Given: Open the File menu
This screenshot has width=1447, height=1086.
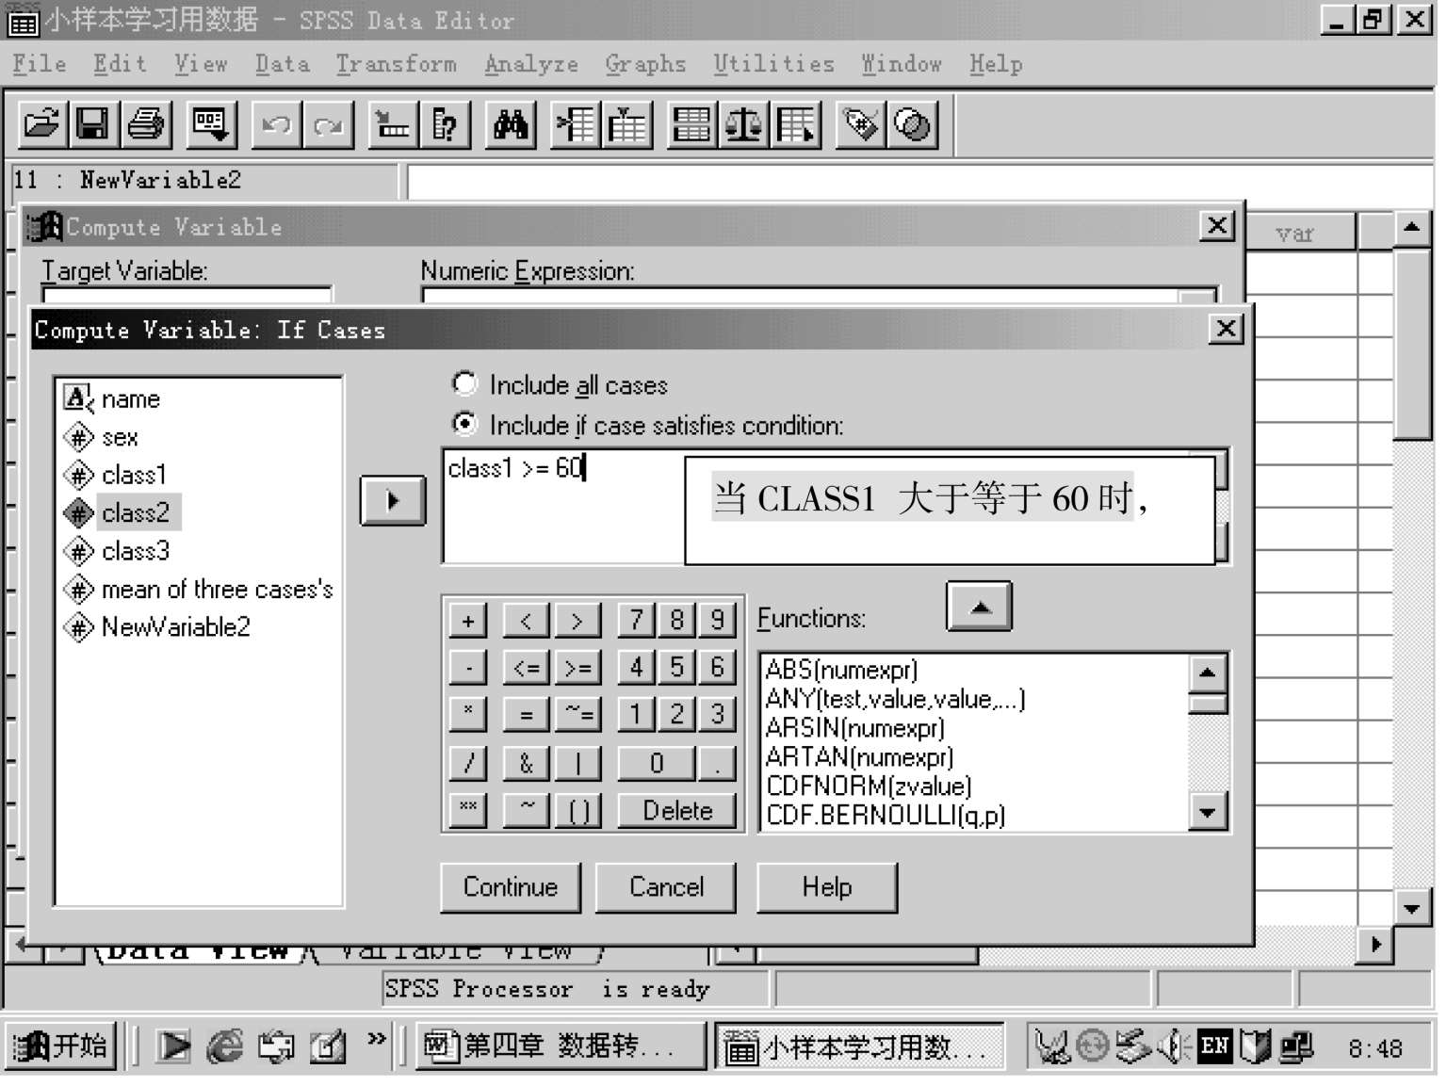Looking at the screenshot, I should pos(40,64).
